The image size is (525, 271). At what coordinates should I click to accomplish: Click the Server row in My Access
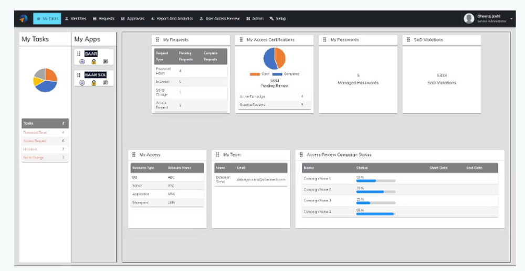(x=167, y=186)
